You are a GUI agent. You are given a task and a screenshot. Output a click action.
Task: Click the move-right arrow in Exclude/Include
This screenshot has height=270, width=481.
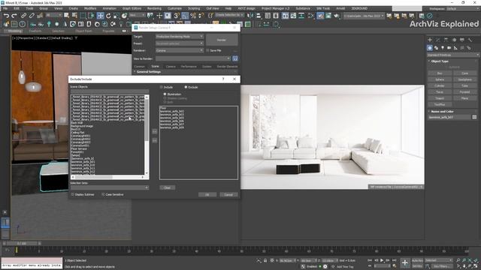(x=155, y=131)
